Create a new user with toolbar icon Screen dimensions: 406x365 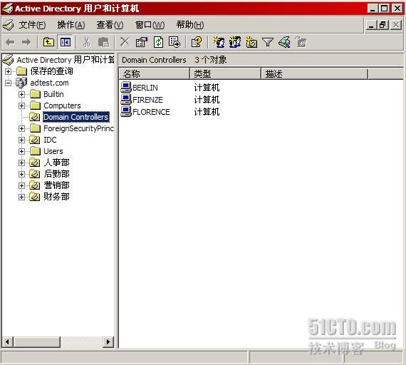coord(219,42)
